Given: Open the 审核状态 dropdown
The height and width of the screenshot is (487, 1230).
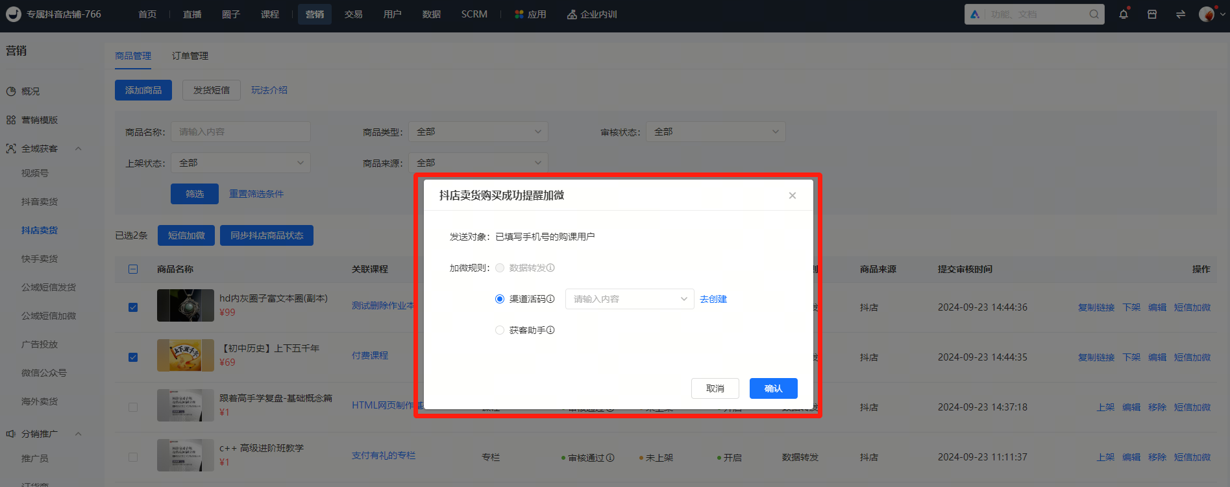Looking at the screenshot, I should click(x=716, y=132).
